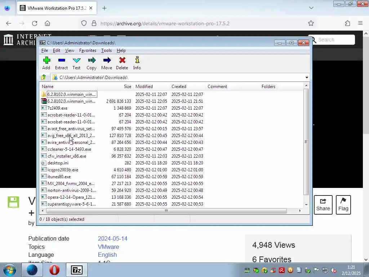Open the 2024-05-14 publication date link
369x277 pixels.
click(x=112, y=238)
